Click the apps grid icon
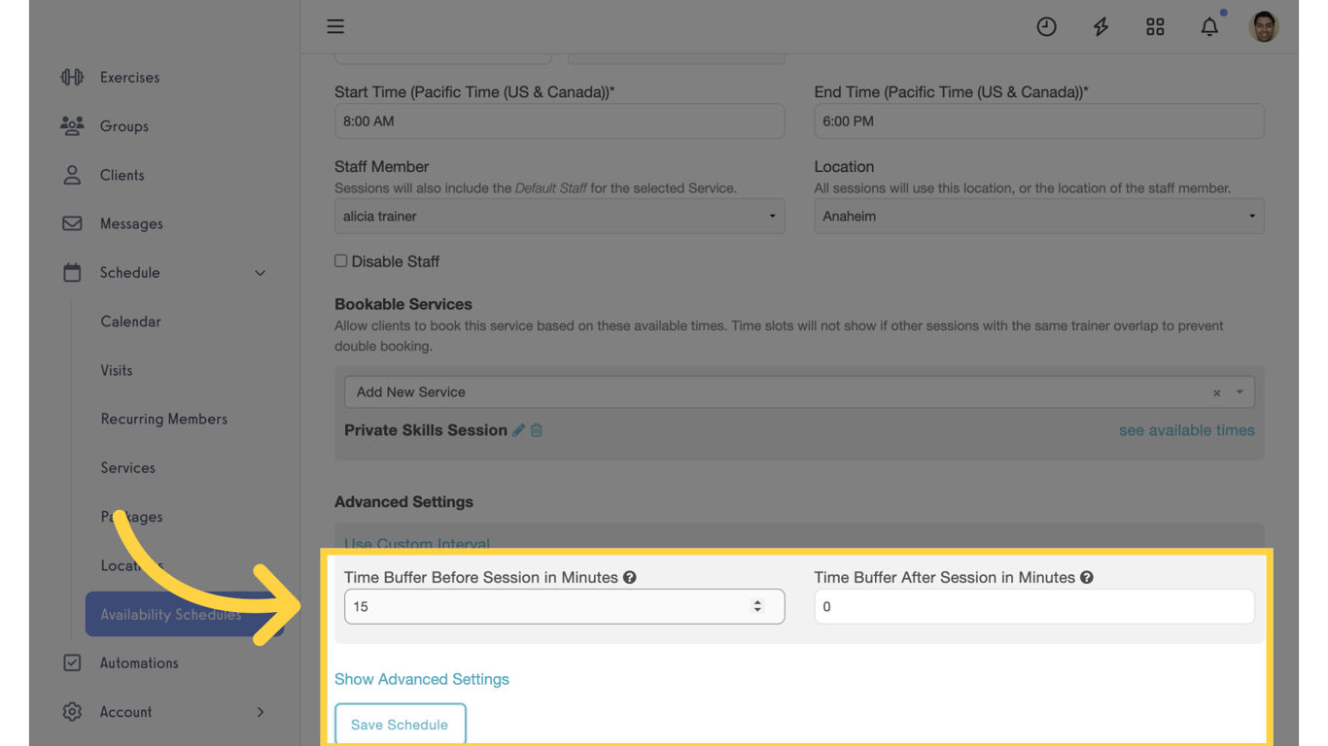 tap(1155, 26)
